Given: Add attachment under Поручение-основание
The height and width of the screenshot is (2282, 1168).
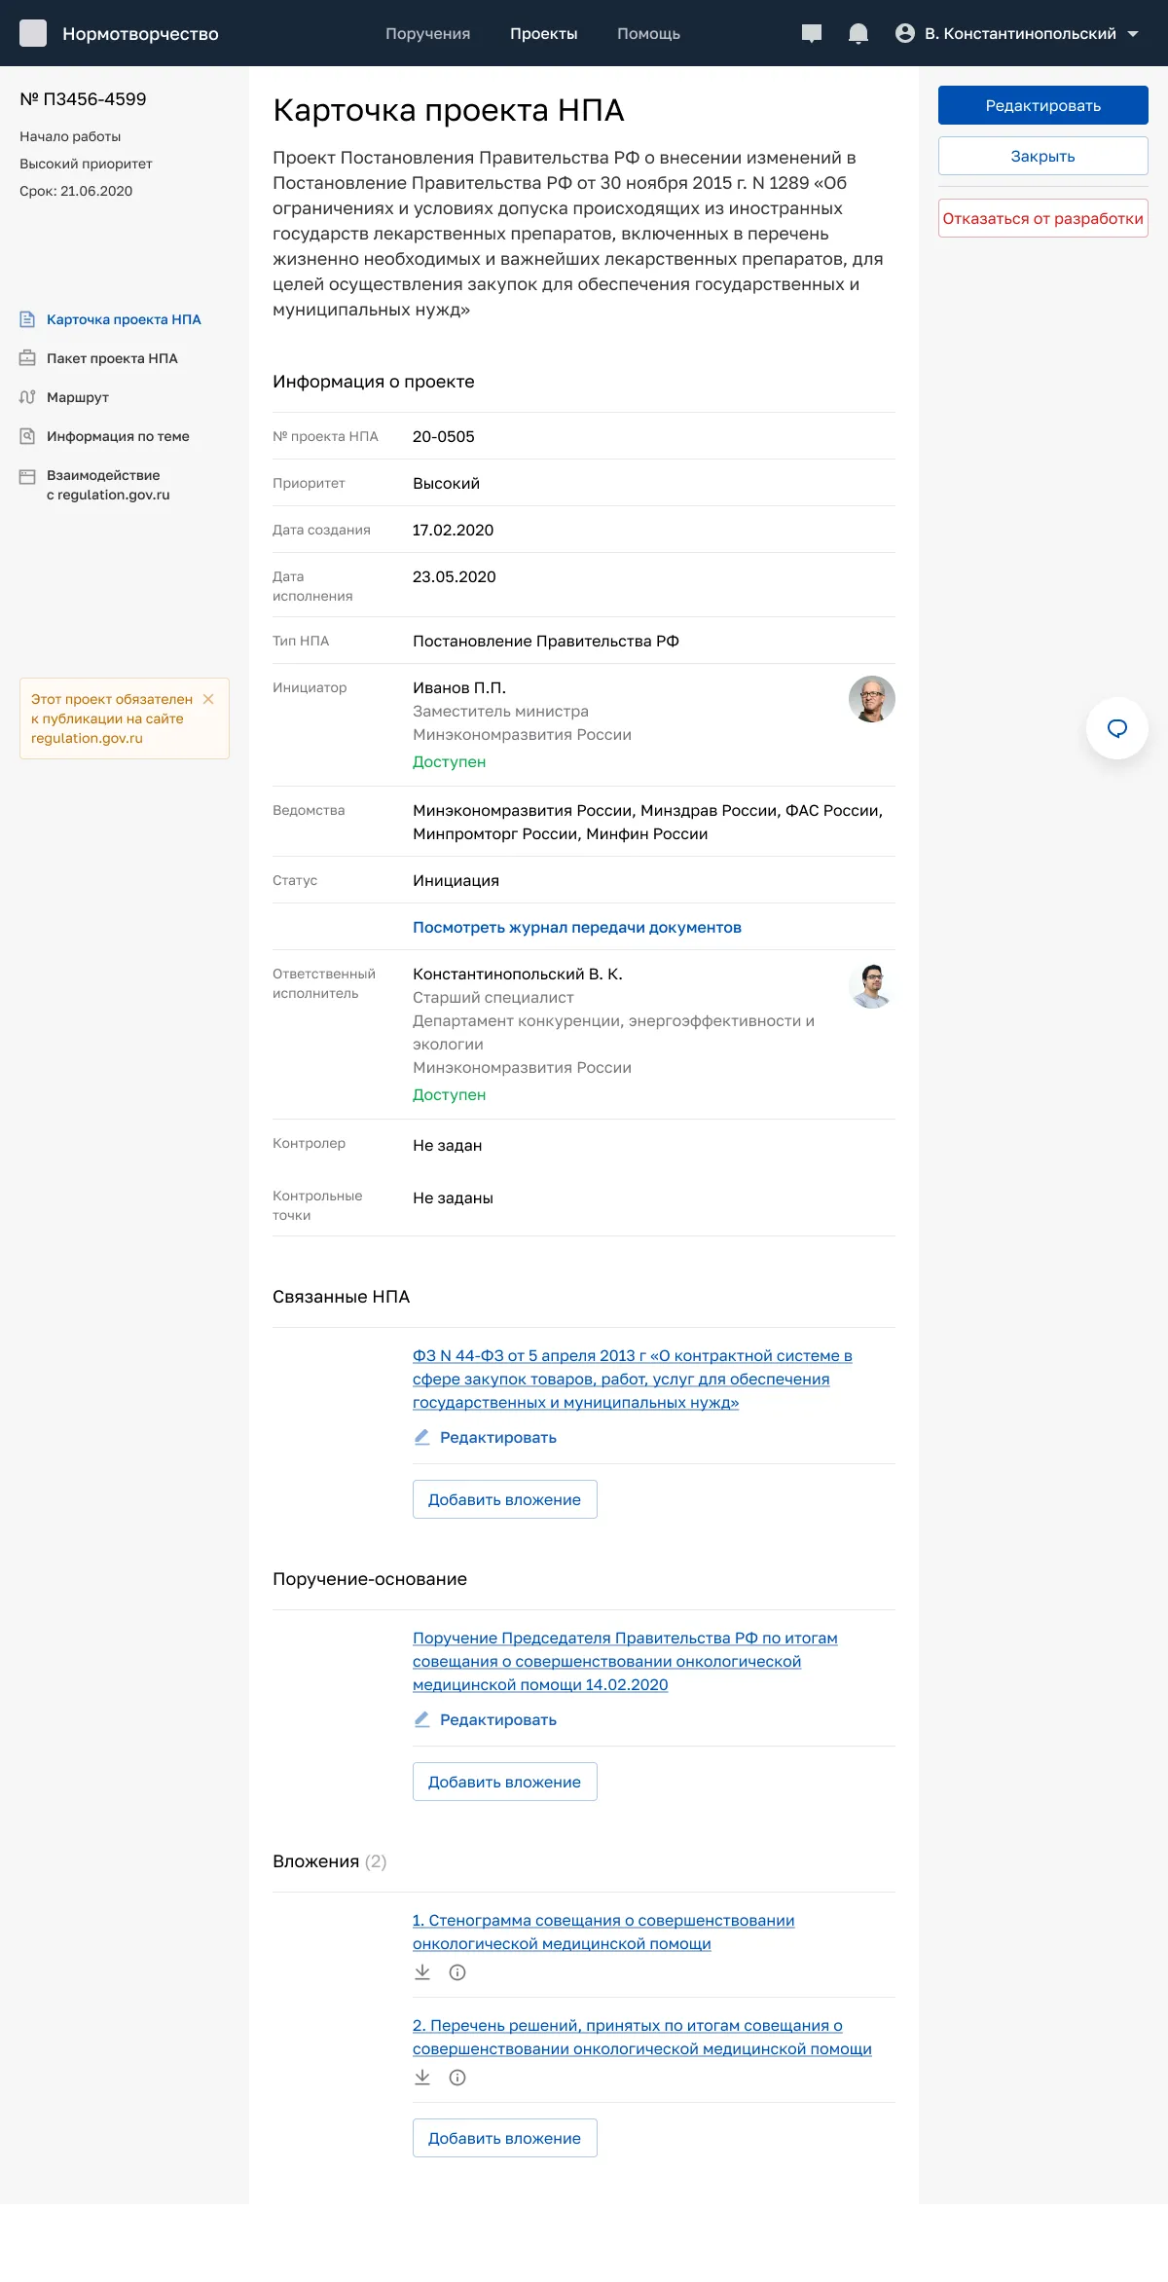Looking at the screenshot, I should 505,1782.
